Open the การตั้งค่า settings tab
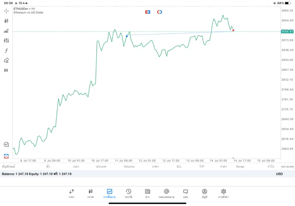This screenshot has width=295, height=206. click(x=224, y=194)
